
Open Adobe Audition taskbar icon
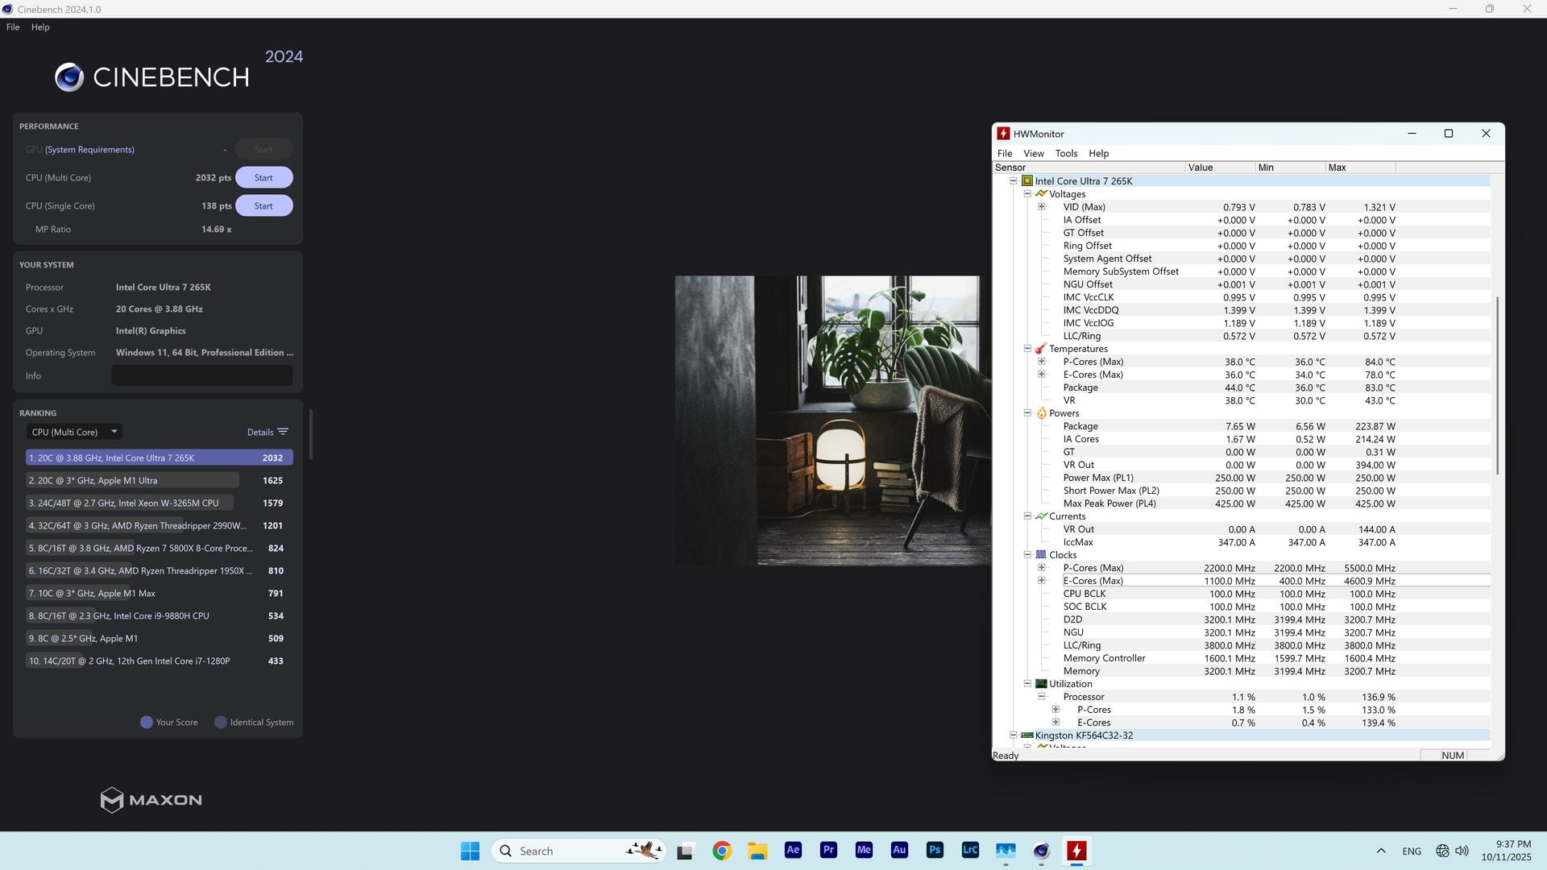(899, 850)
